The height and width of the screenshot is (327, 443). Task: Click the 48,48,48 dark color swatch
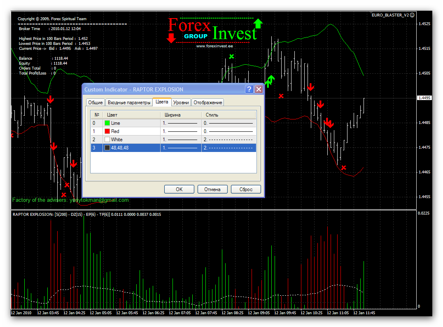(107, 147)
